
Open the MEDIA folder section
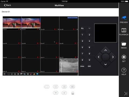[124, 45]
